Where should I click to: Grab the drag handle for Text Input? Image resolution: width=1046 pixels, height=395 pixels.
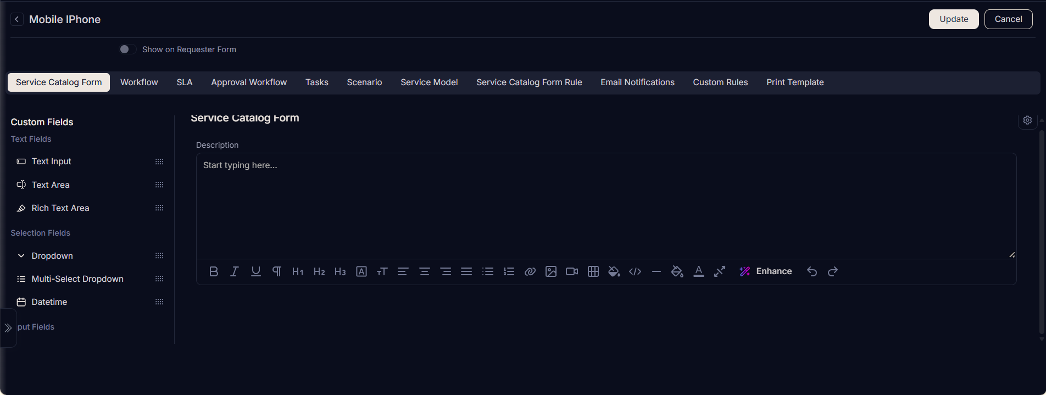[159, 162]
